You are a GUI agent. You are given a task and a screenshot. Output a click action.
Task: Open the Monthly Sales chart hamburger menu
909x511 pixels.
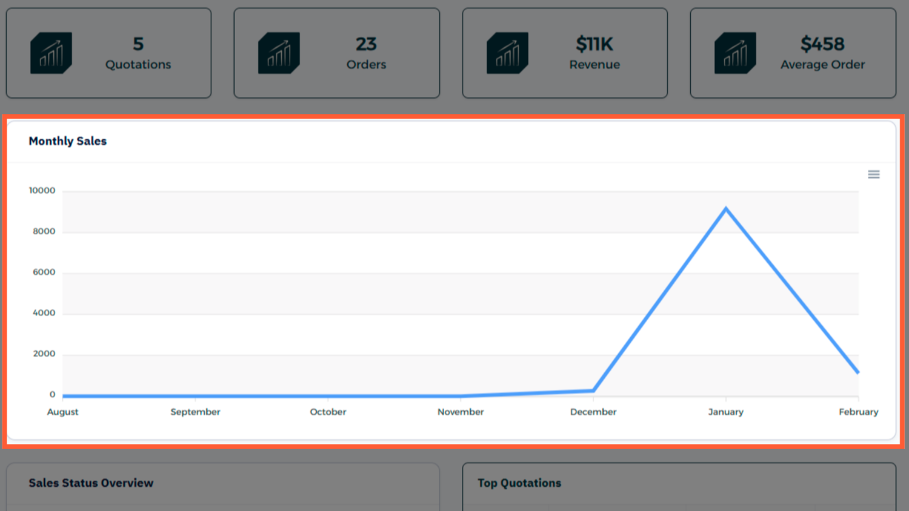click(873, 174)
